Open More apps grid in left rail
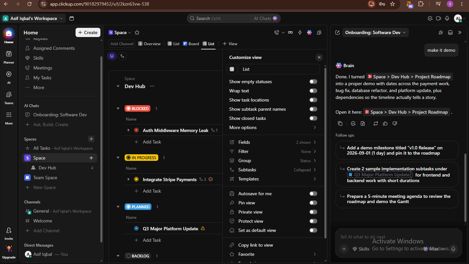 pos(9,118)
